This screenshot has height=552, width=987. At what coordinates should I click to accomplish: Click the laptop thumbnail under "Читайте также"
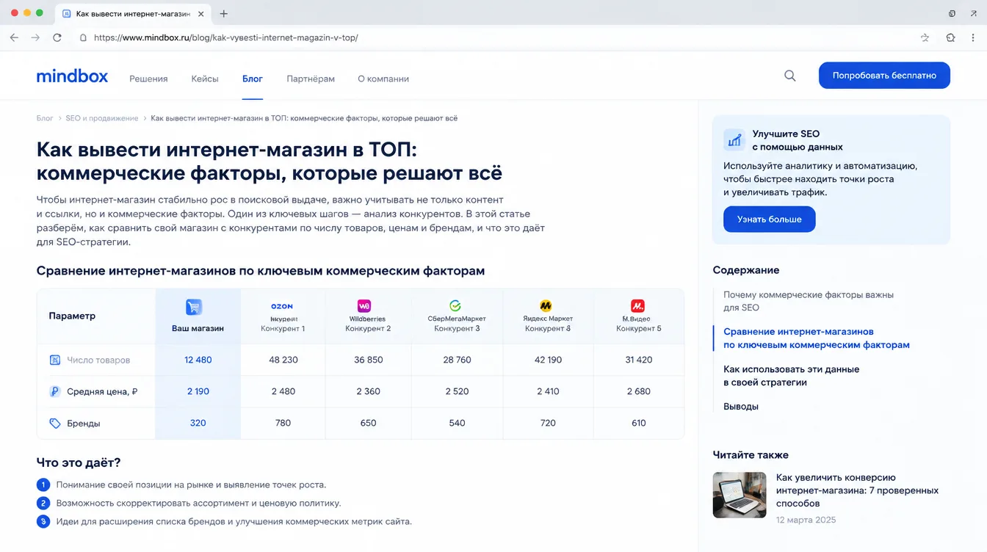tap(740, 495)
